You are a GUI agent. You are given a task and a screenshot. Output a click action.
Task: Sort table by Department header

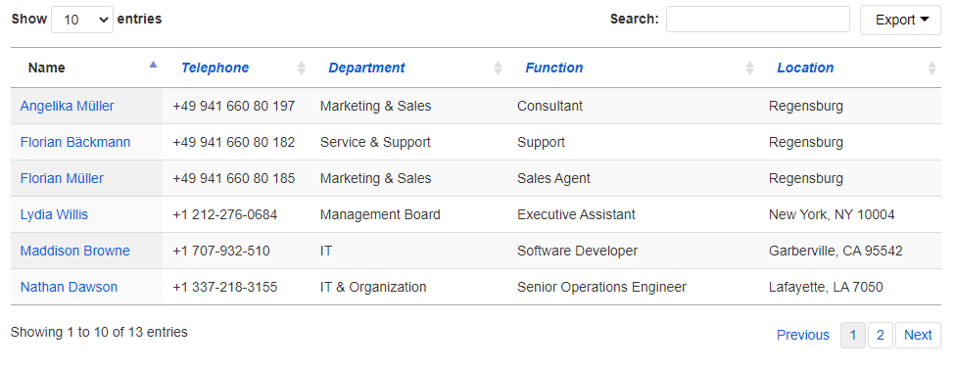[x=366, y=68]
